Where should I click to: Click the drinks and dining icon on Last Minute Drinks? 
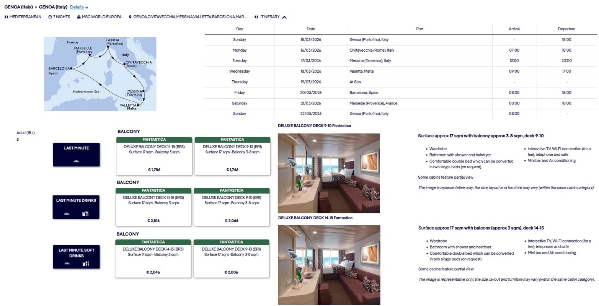pyautogui.click(x=85, y=213)
